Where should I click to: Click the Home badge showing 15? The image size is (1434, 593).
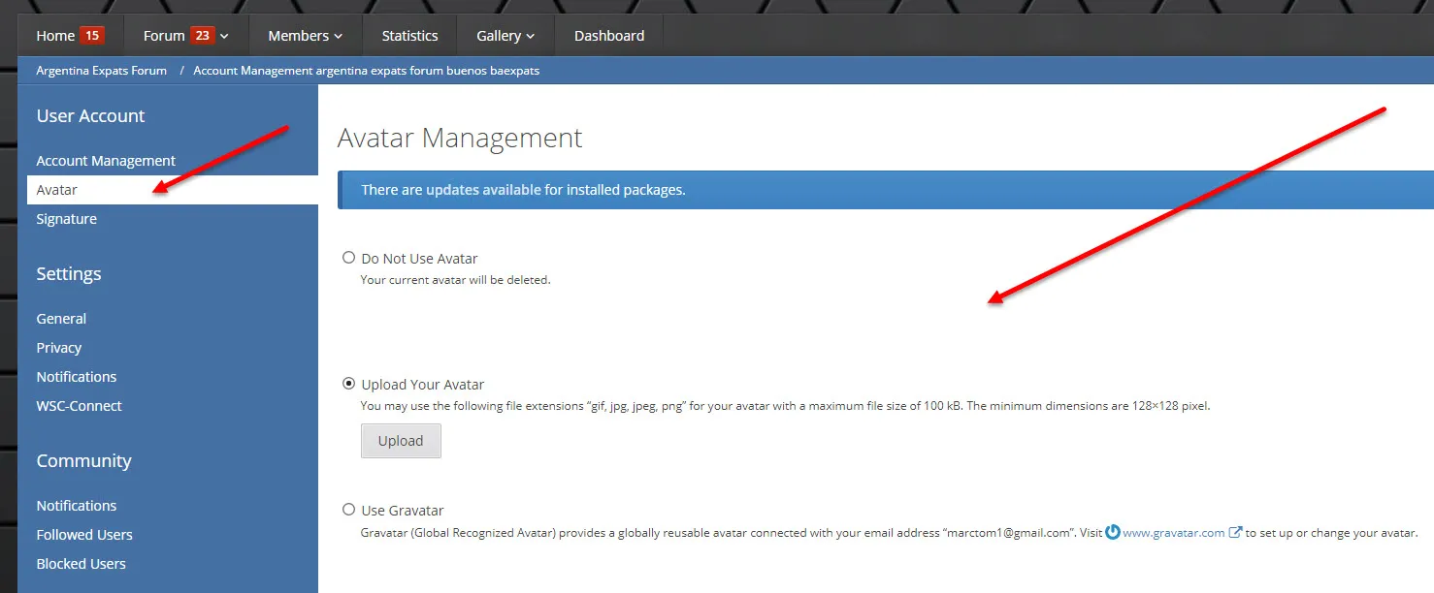[x=92, y=36]
